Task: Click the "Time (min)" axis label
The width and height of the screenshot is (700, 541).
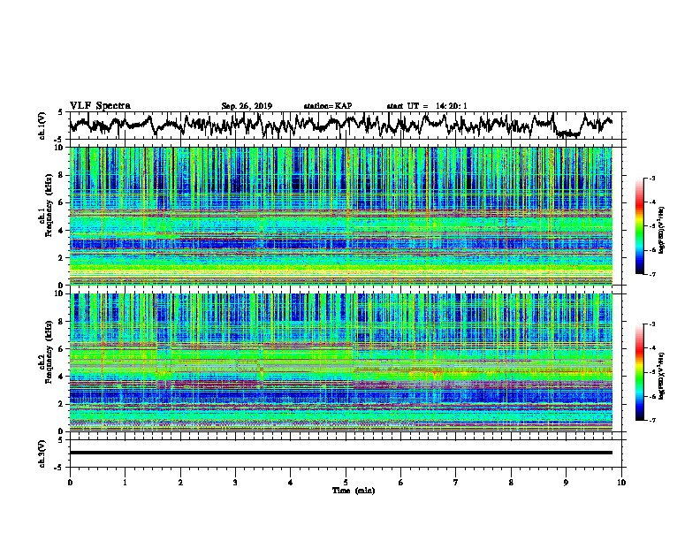Action: (354, 491)
